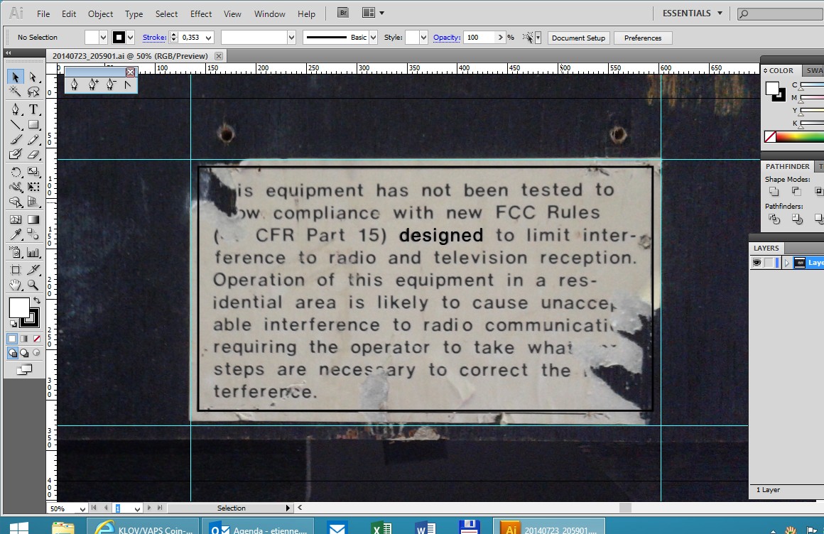This screenshot has width=824, height=534.
Task: Open the ESSENTIALS workspace switcher
Action: tap(692, 13)
